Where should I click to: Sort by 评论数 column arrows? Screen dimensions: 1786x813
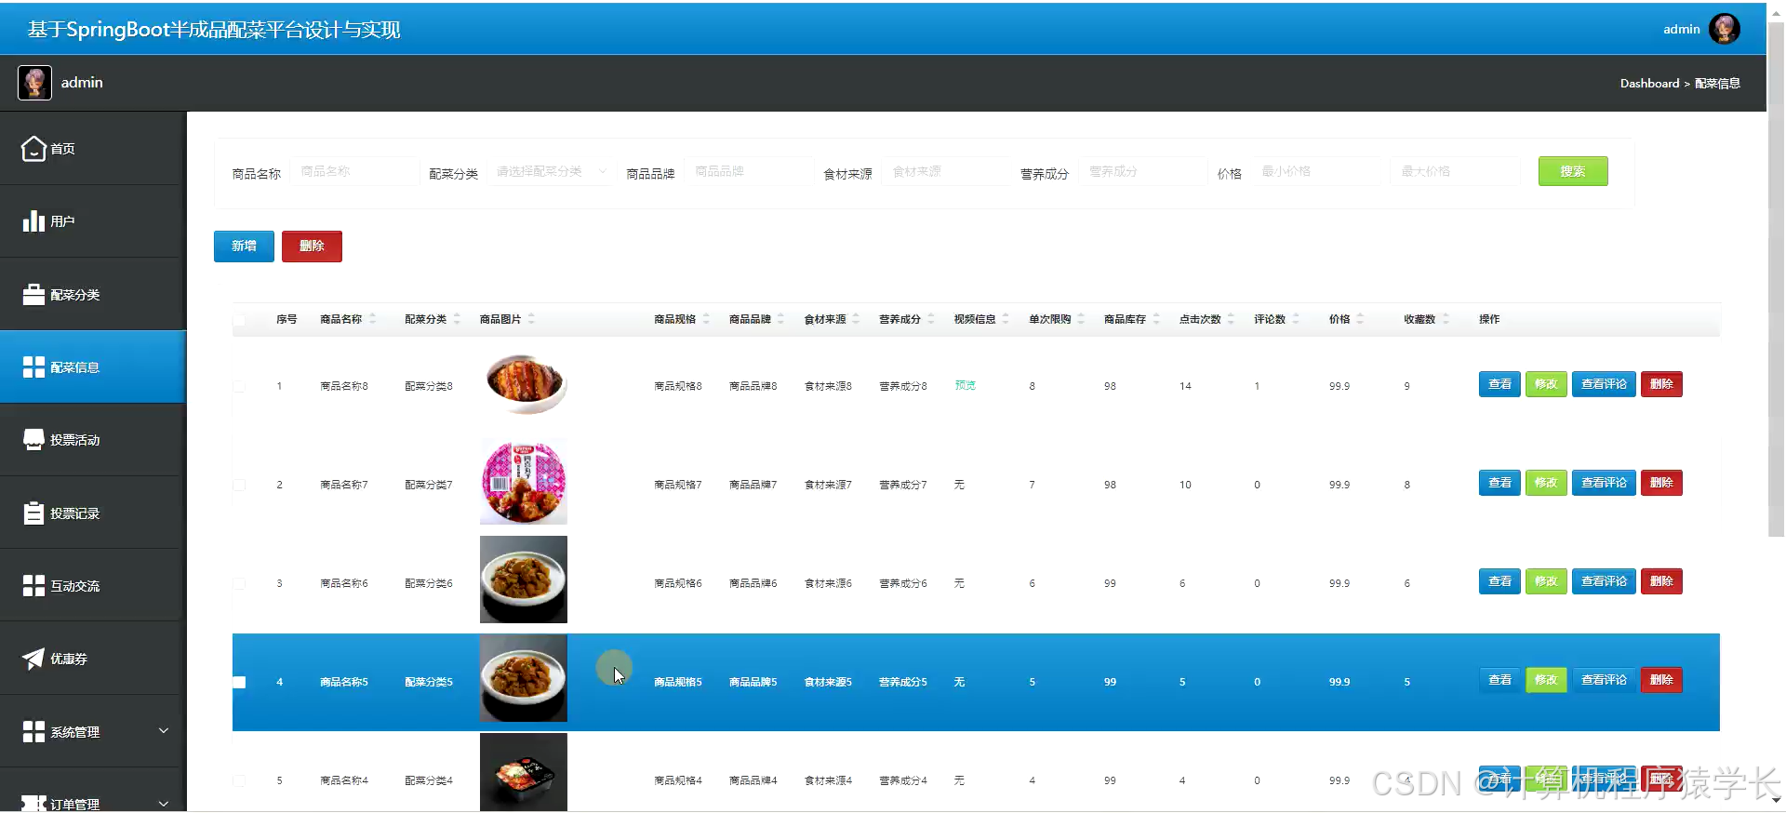click(1296, 319)
